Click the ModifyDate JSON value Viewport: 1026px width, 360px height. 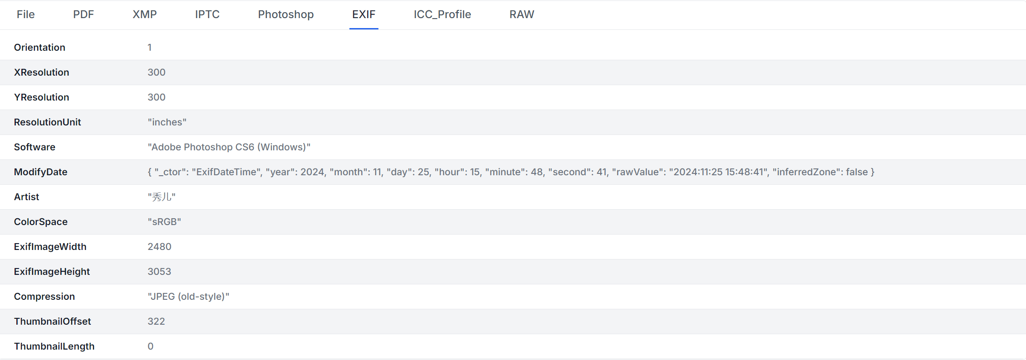point(511,172)
